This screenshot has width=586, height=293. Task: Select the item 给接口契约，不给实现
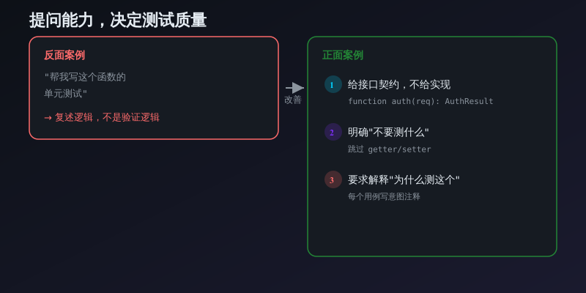pos(399,84)
